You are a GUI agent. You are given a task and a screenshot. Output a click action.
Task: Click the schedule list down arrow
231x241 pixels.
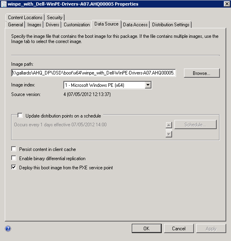coord(169,134)
